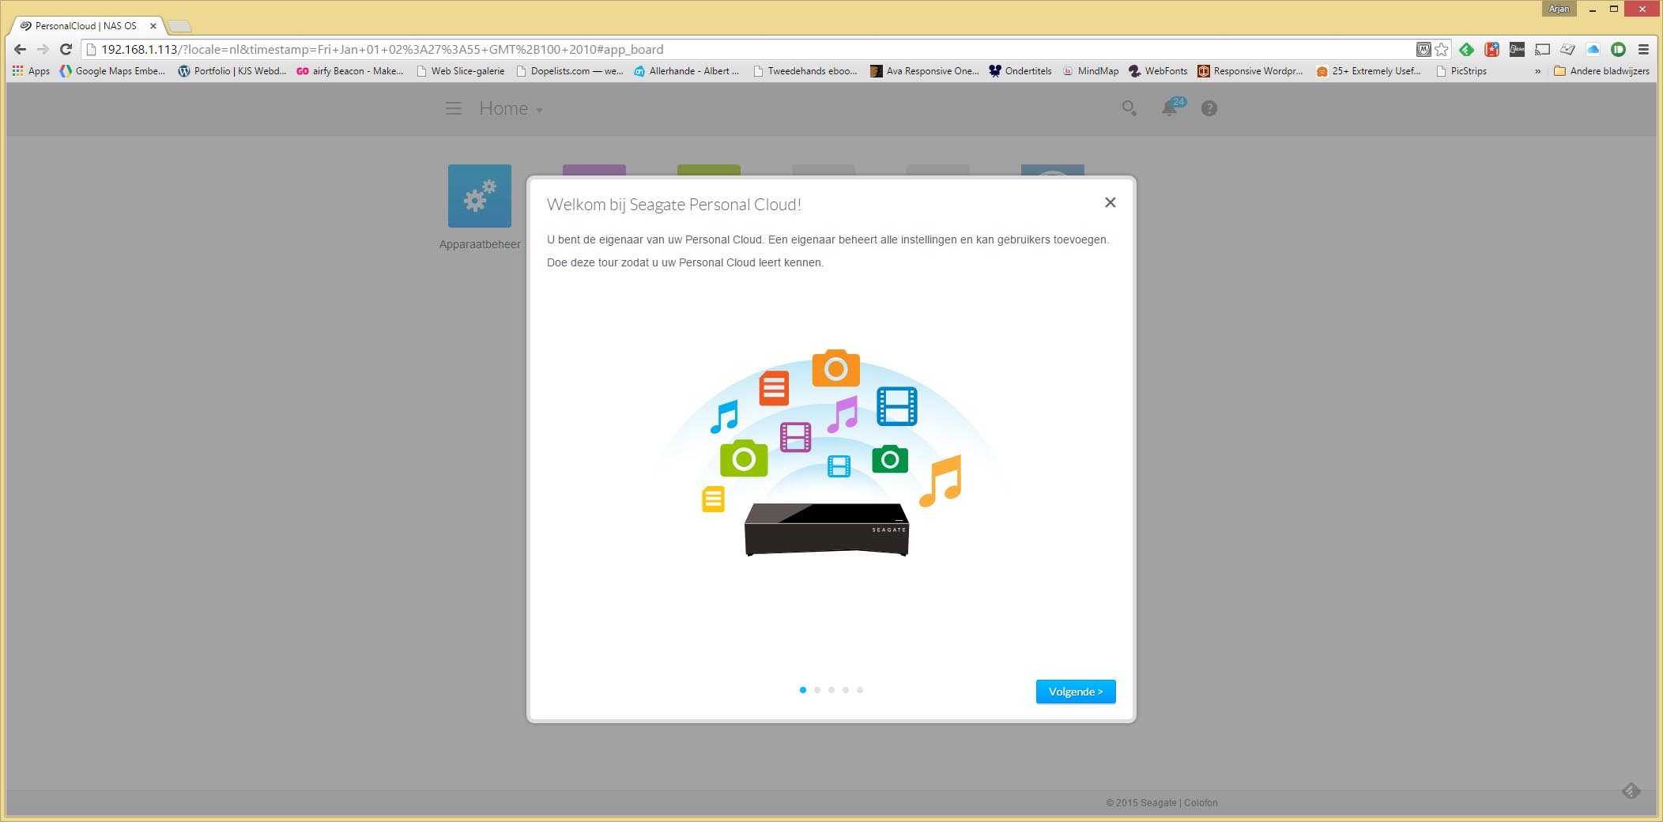Close the welcome dialog with X
This screenshot has height=822, width=1663.
1110,202
